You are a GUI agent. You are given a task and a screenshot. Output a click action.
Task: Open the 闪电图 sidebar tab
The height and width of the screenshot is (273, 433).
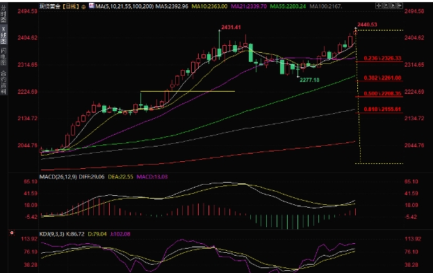[3, 56]
